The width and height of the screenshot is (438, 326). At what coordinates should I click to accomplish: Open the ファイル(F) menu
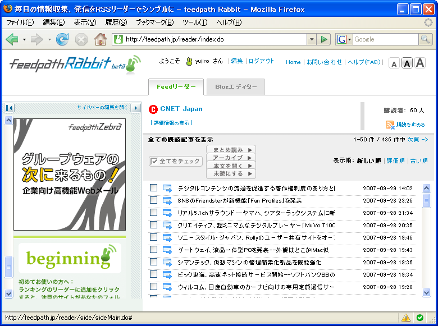point(20,22)
